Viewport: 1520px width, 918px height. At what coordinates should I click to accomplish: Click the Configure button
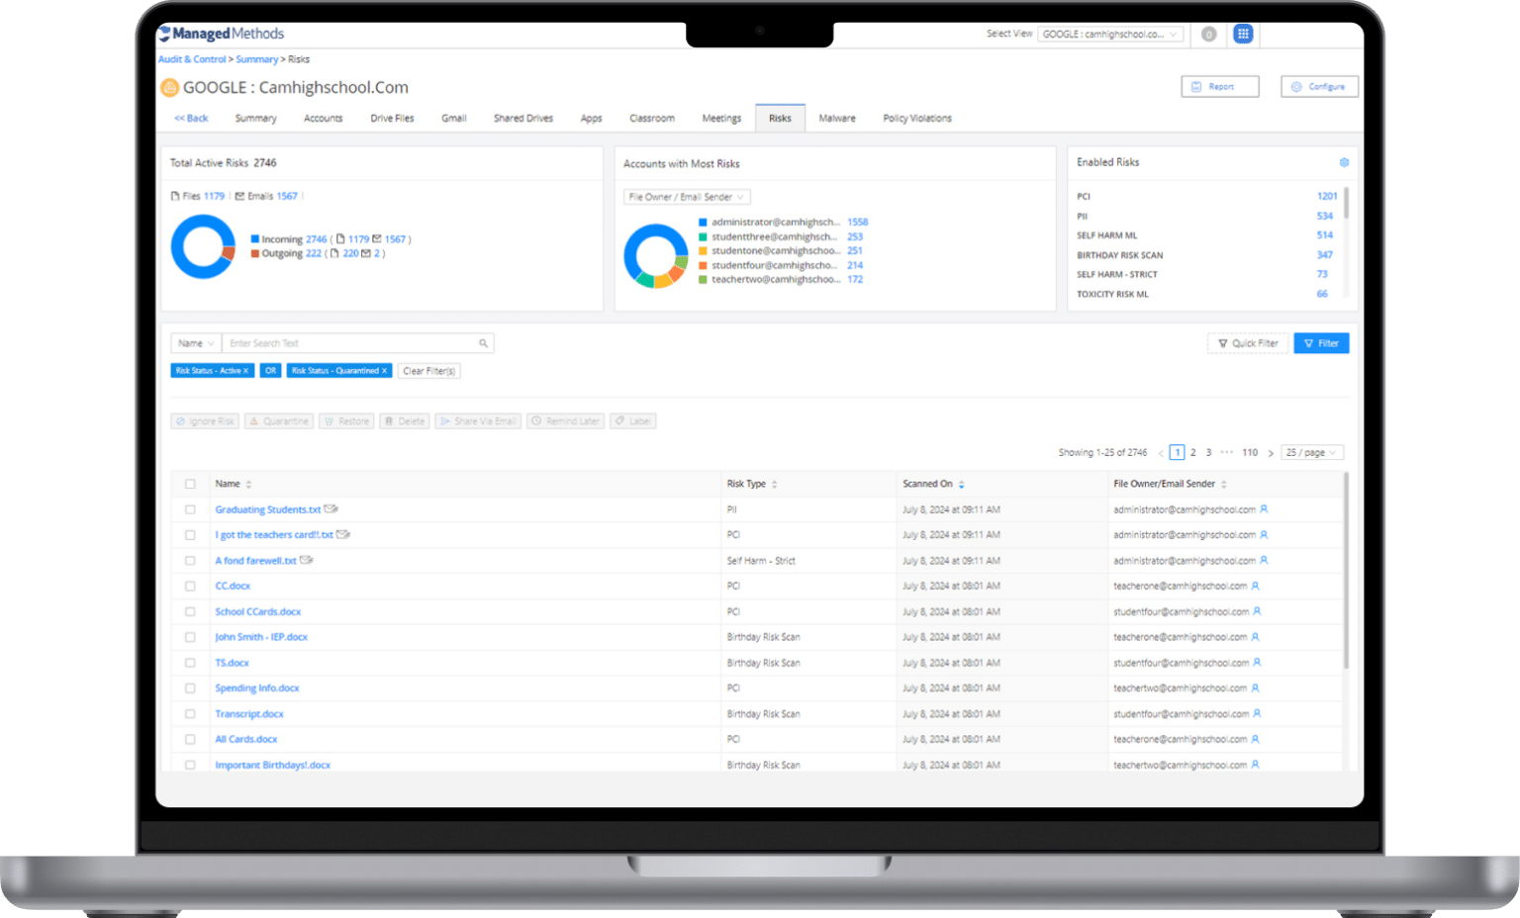tap(1319, 87)
